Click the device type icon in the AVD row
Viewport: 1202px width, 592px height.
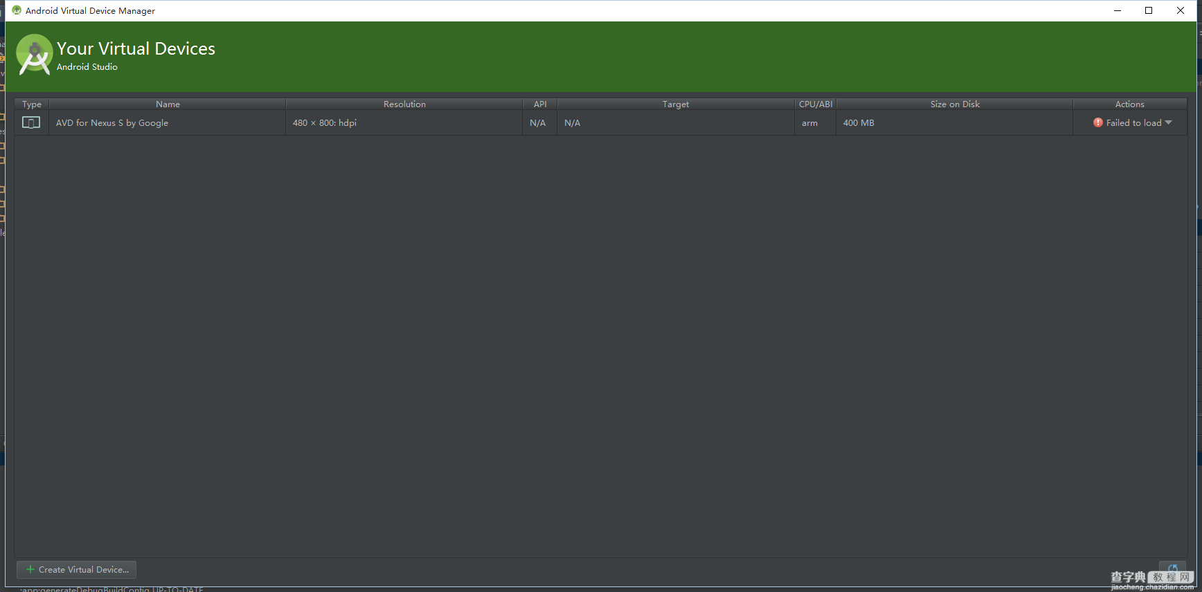coord(31,122)
